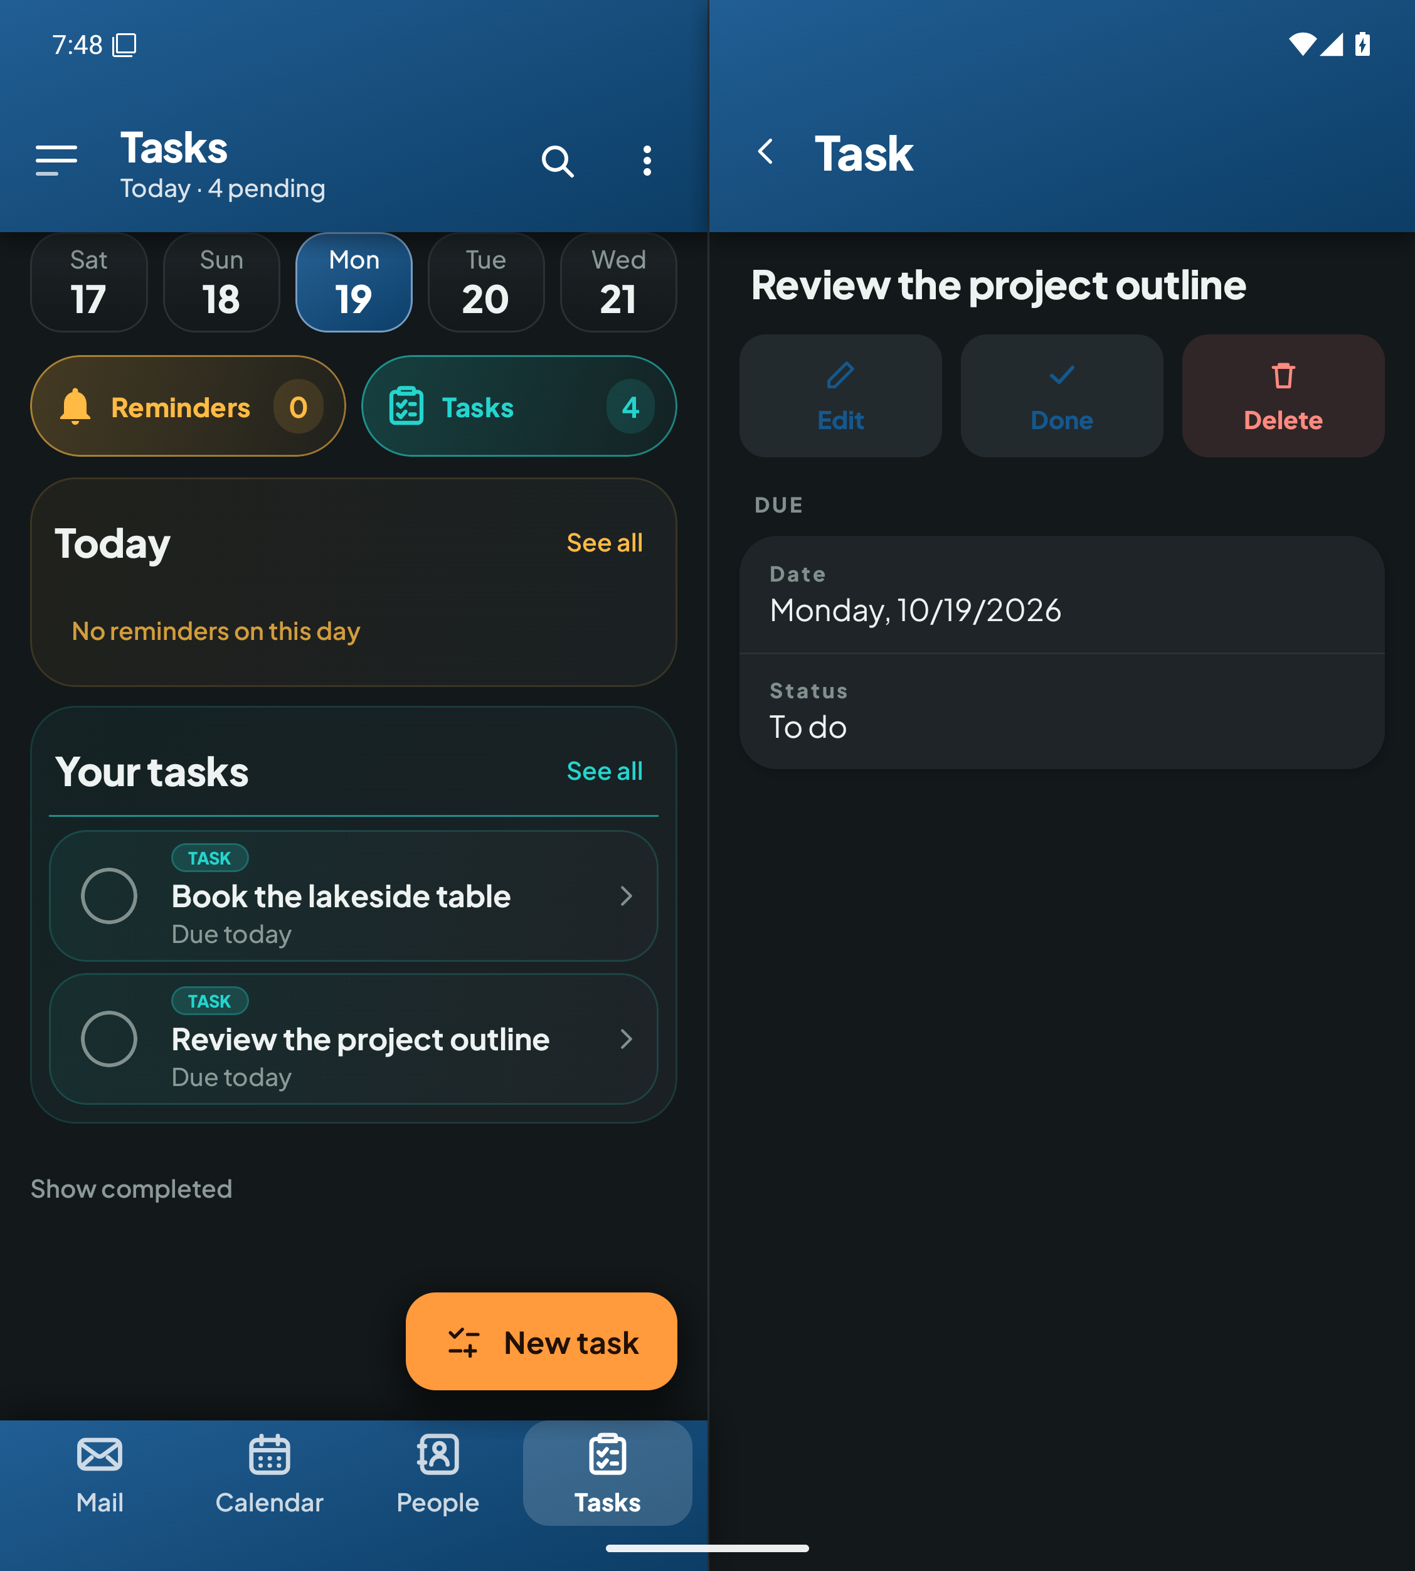The width and height of the screenshot is (1415, 1571).
Task: Tap the pencil Edit icon
Action: 840,376
